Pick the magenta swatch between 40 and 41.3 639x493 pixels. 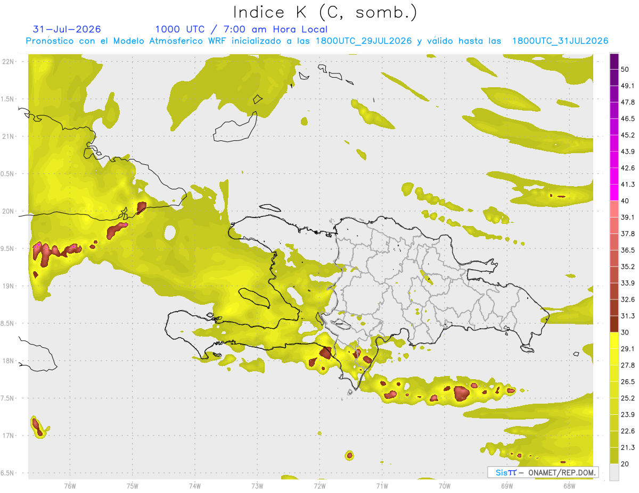tap(614, 193)
